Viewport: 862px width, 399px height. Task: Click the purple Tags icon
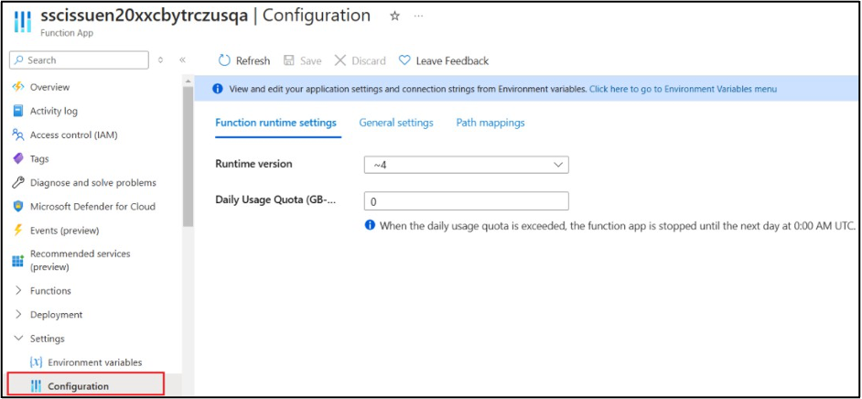coord(18,159)
